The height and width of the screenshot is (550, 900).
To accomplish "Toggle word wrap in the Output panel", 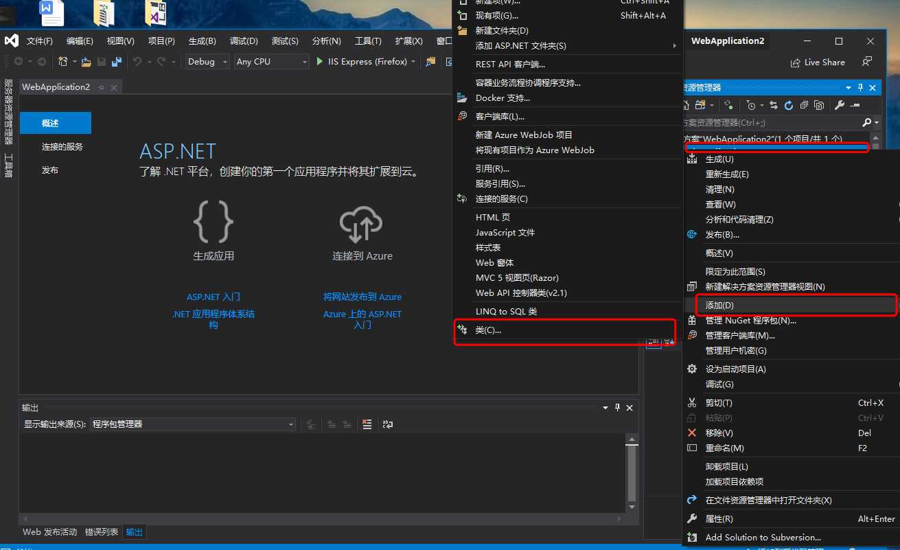I will point(388,424).
